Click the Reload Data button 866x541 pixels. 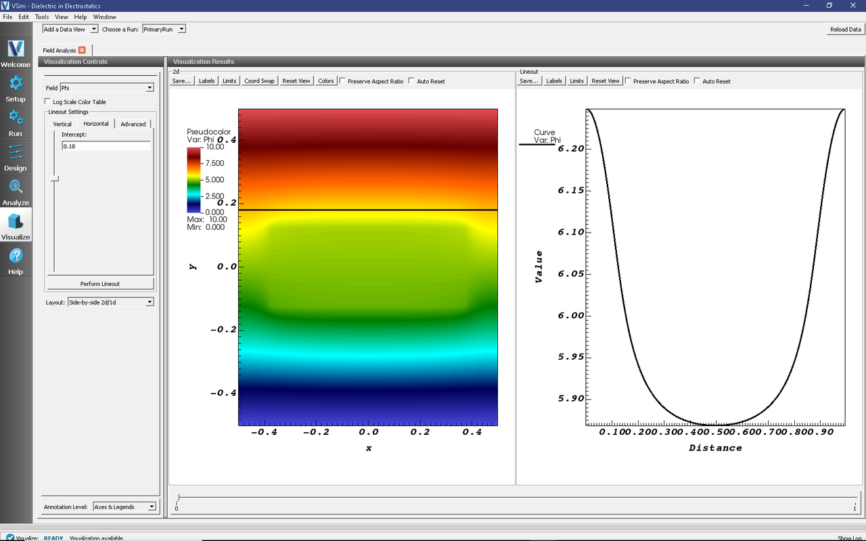click(846, 29)
